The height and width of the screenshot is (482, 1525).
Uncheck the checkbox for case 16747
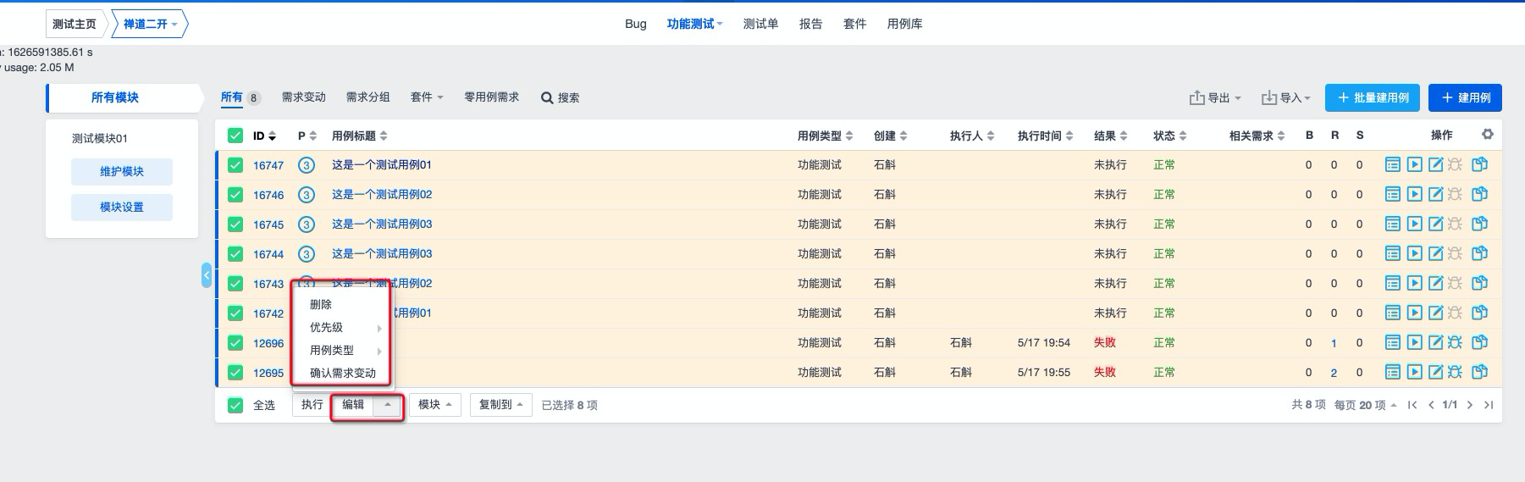coord(235,165)
